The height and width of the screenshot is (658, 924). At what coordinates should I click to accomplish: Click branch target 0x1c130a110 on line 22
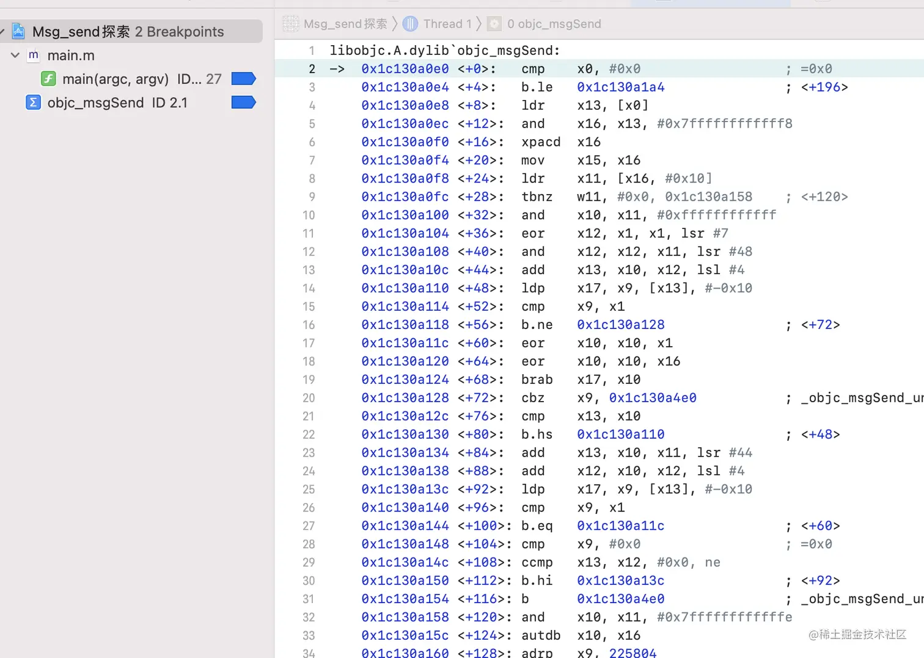point(621,435)
